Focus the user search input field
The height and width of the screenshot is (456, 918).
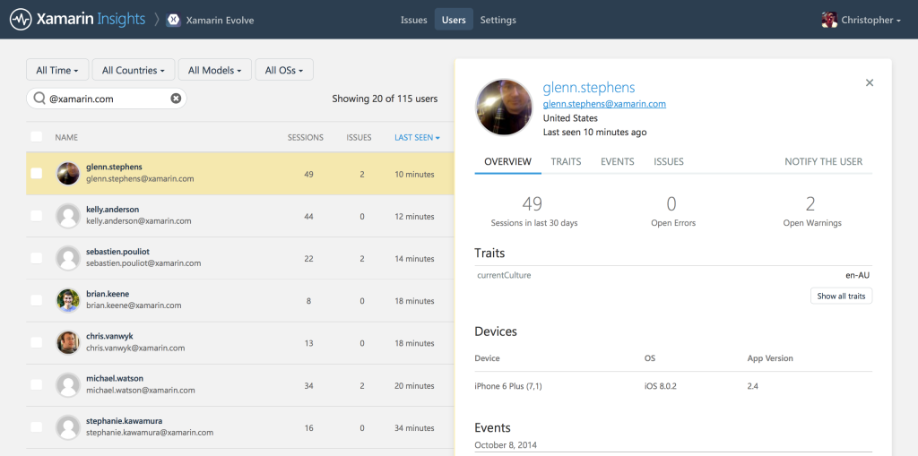[107, 99]
